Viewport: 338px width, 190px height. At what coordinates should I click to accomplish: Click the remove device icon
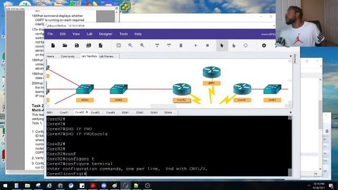169,45
